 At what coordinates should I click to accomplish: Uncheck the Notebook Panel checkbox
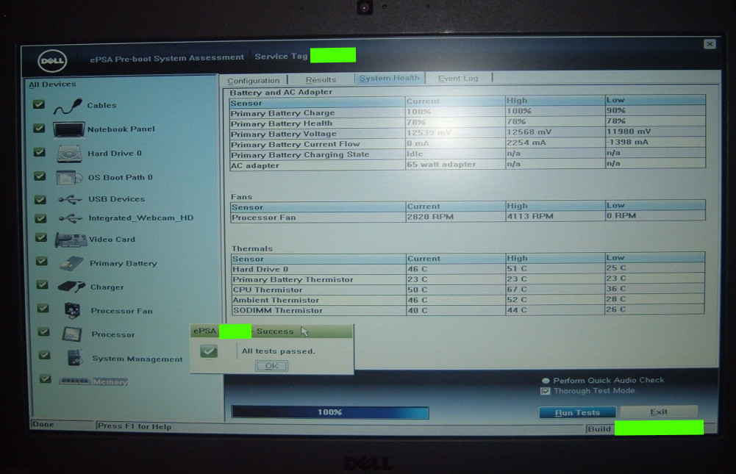tap(40, 128)
